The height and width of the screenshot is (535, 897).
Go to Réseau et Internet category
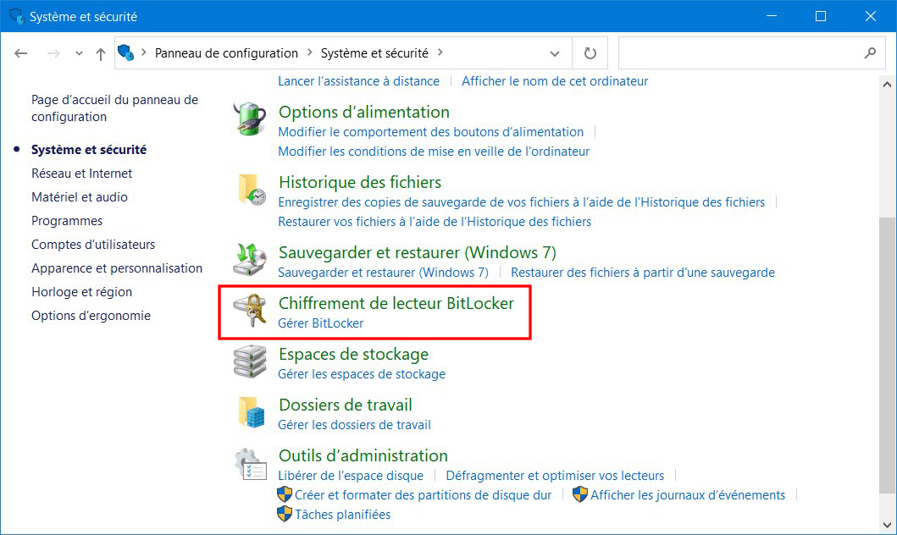point(82,174)
